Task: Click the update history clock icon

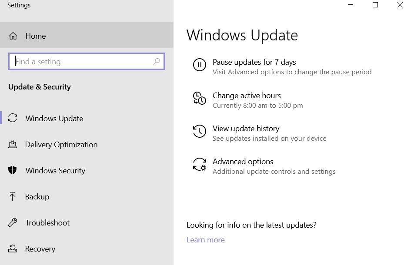Action: (x=200, y=131)
